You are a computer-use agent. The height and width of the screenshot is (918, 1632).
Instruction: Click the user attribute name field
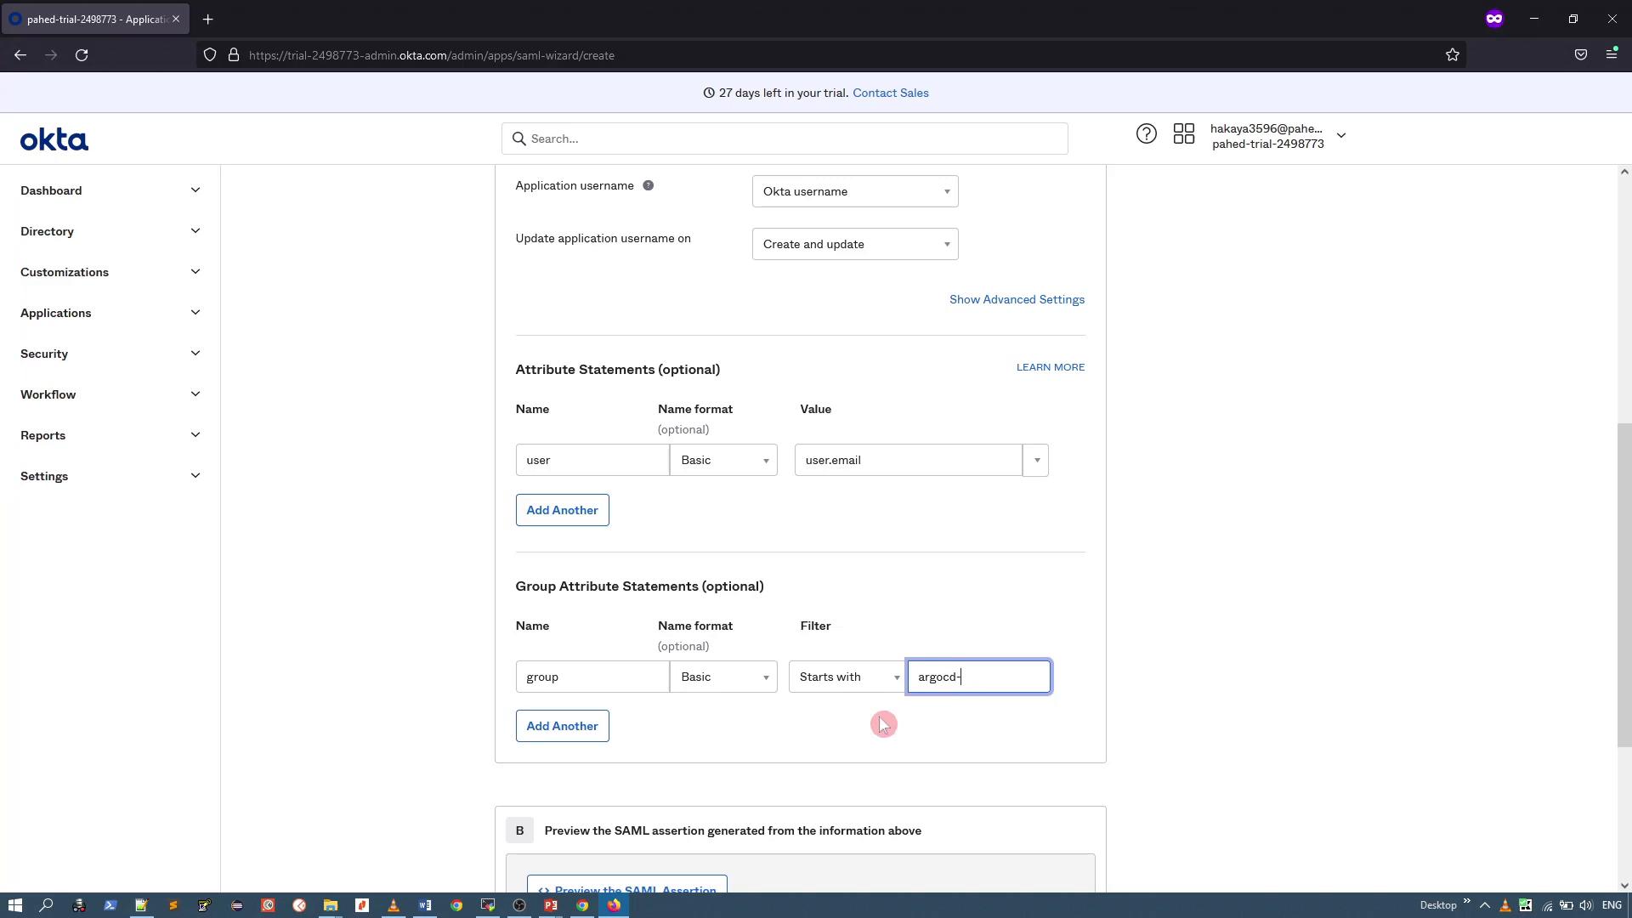tap(592, 460)
